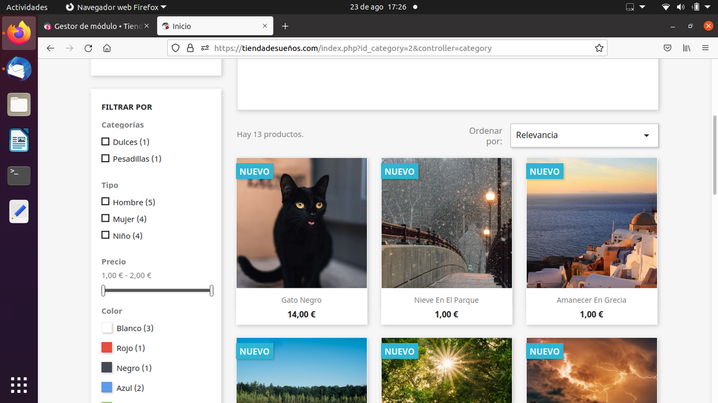Image resolution: width=718 pixels, height=403 pixels.
Task: Open the network status indicator
Action: click(666, 7)
